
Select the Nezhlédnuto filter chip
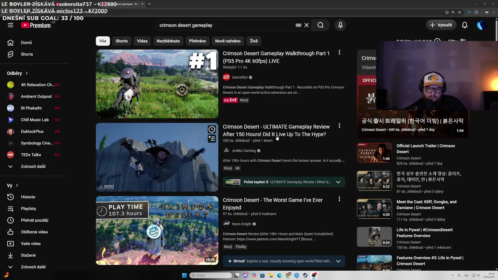click(x=168, y=41)
